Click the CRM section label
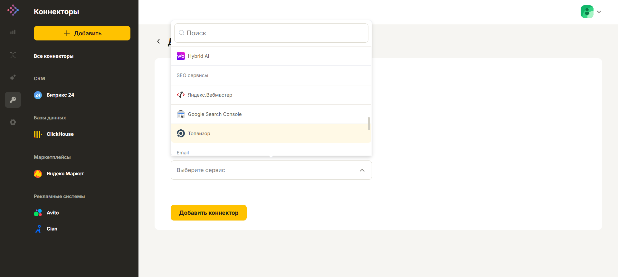This screenshot has width=618, height=277. [x=39, y=79]
